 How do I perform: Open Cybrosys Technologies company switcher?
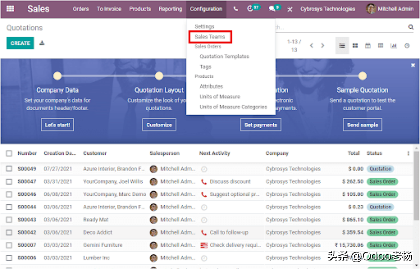pos(328,9)
